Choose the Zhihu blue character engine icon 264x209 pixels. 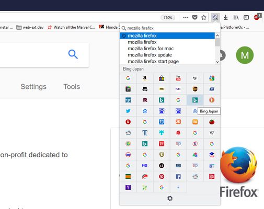pos(162,122)
